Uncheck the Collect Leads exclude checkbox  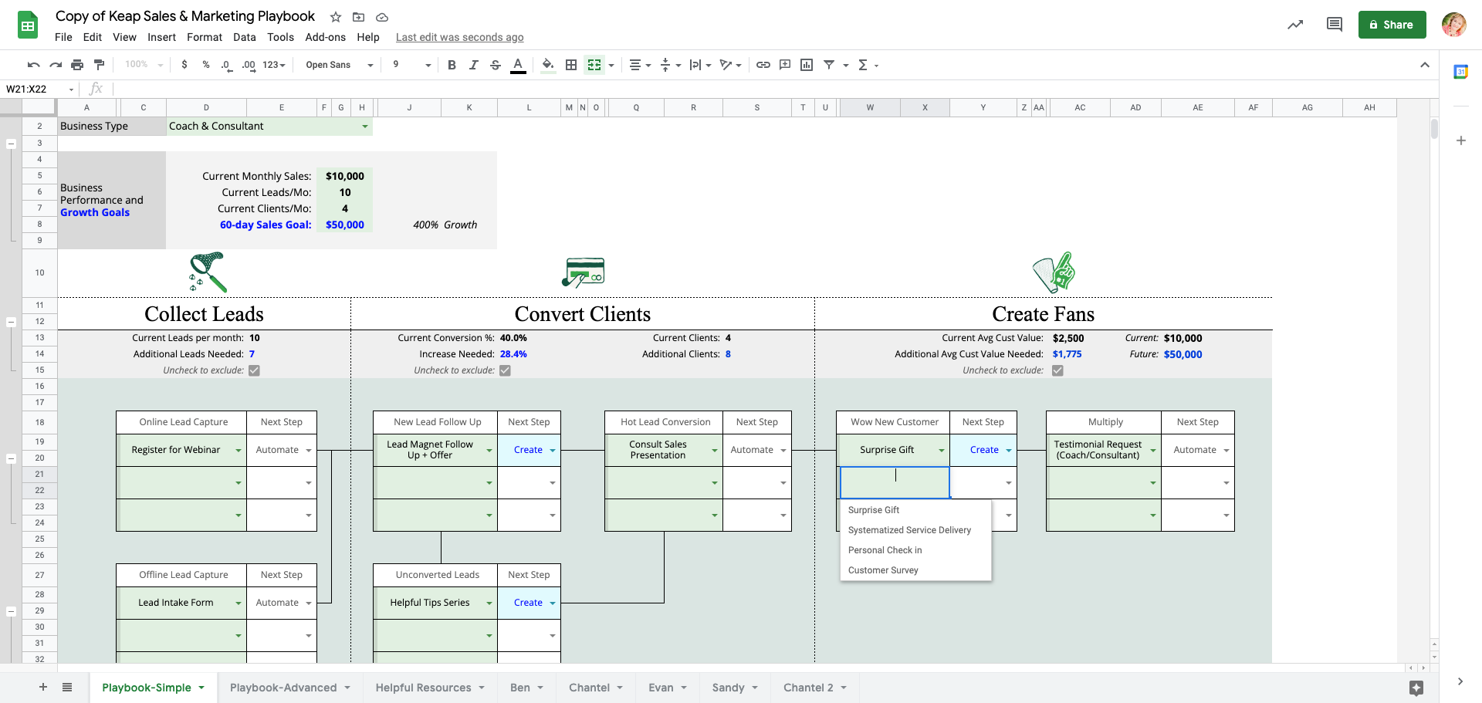pyautogui.click(x=255, y=370)
